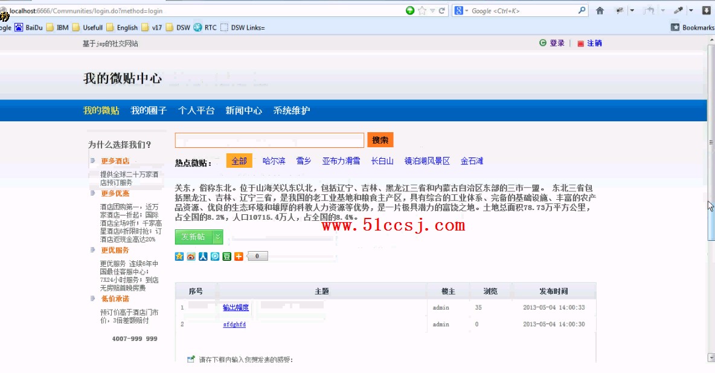The width and height of the screenshot is (715, 373).
Task: Open the post titled 输出幅度
Action: (x=236, y=308)
